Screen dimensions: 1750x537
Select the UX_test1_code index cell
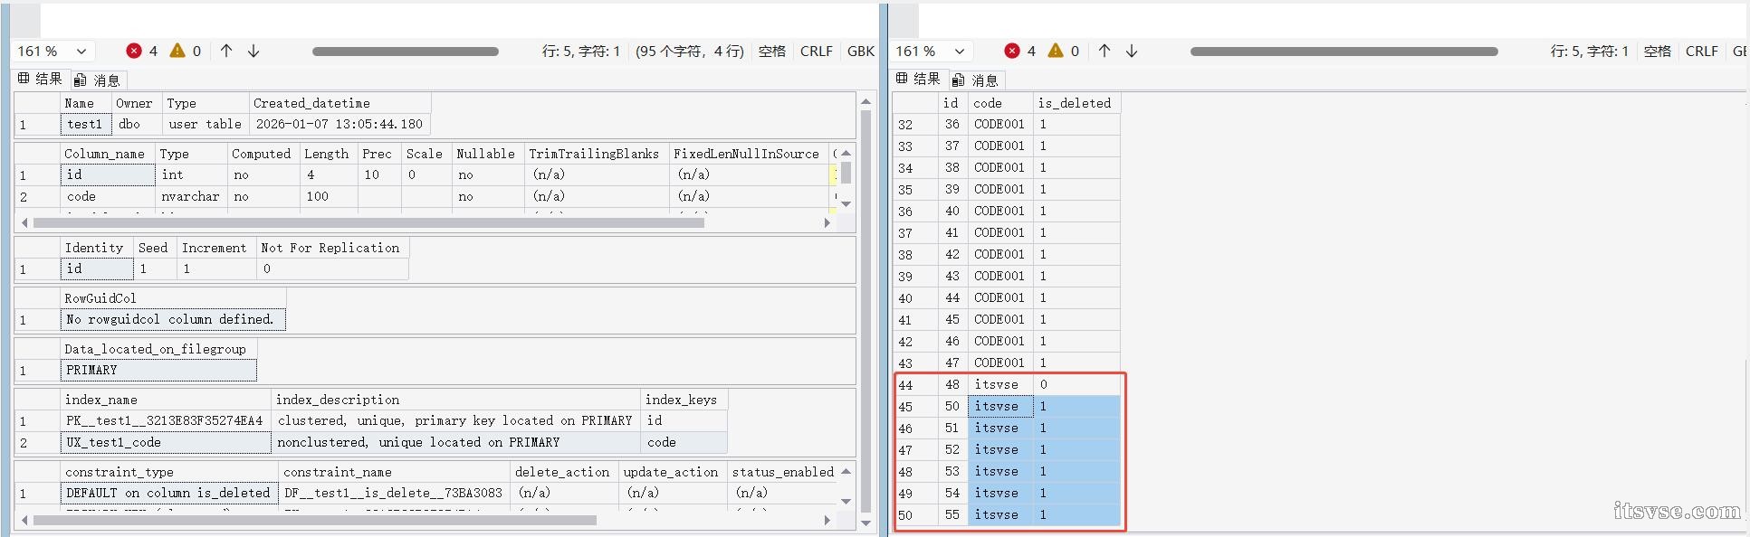(x=166, y=442)
